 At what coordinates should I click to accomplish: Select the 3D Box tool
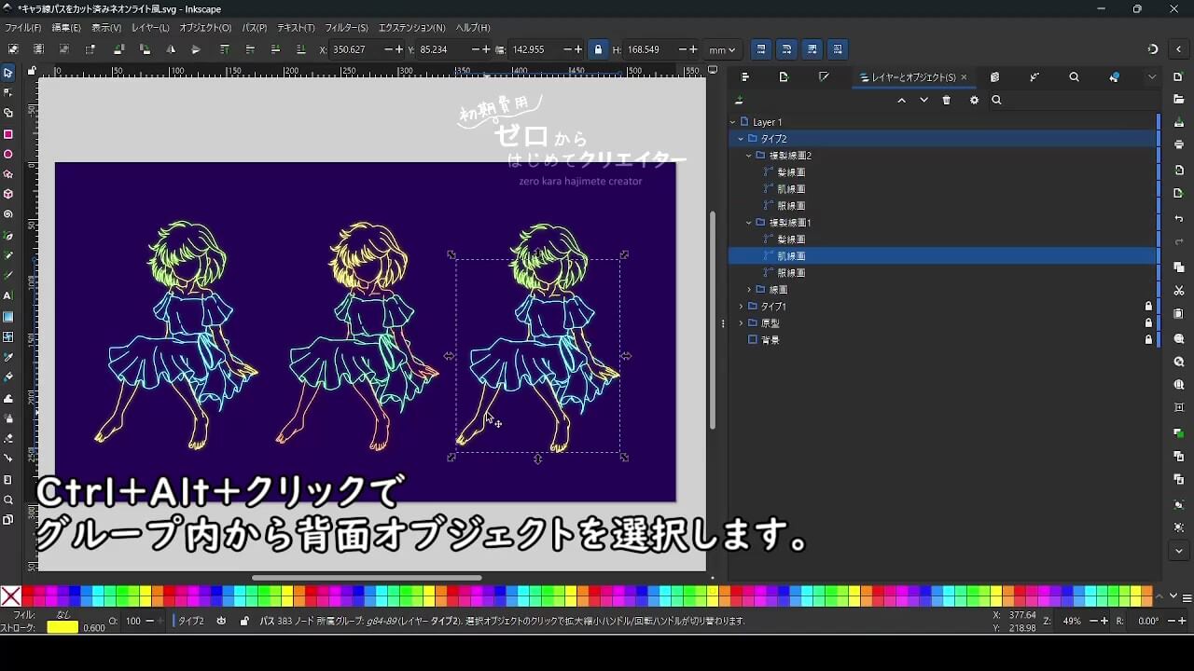pyautogui.click(x=8, y=195)
